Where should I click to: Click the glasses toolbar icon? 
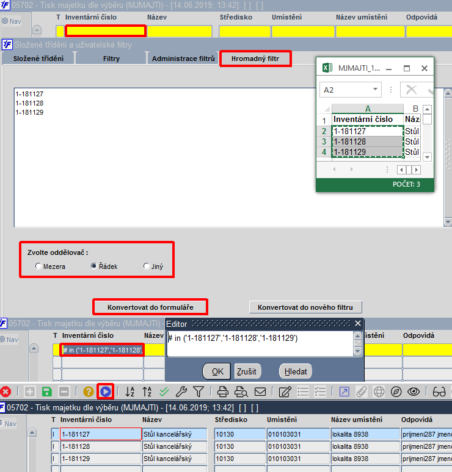[x=439, y=392]
